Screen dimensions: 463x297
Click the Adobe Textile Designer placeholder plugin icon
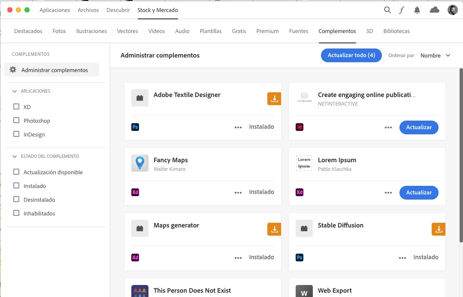(140, 98)
